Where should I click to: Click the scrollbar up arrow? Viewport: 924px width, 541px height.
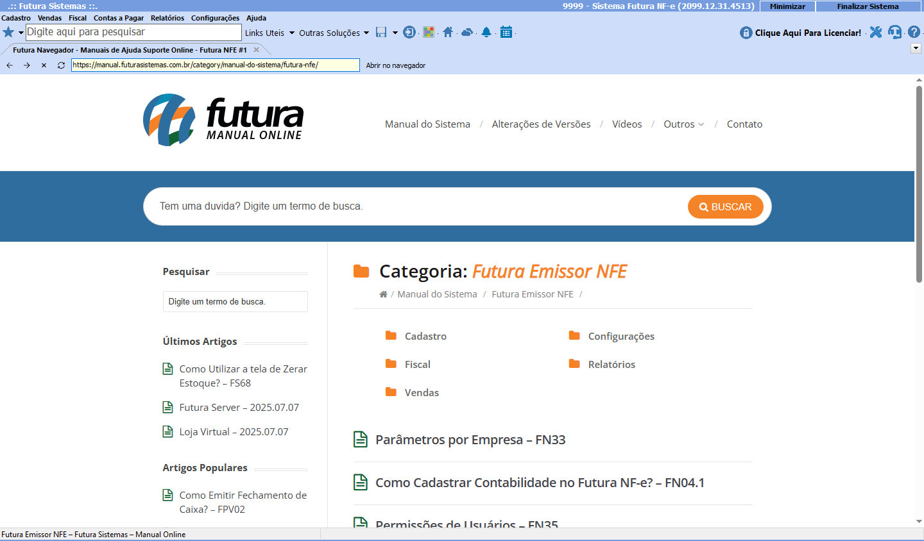coord(919,79)
